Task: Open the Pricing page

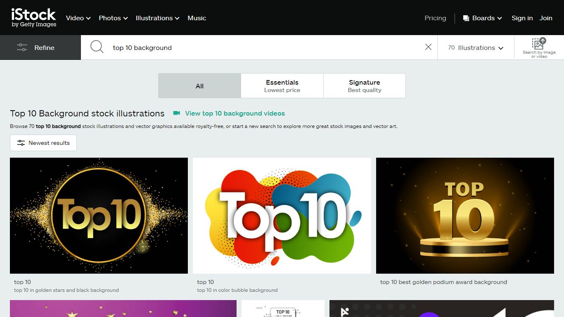Action: [435, 18]
